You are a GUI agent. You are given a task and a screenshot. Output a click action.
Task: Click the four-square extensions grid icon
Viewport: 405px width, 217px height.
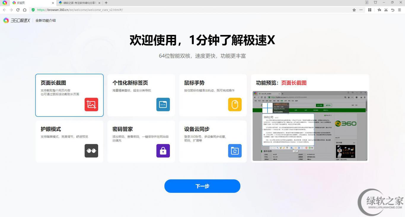click(x=370, y=10)
